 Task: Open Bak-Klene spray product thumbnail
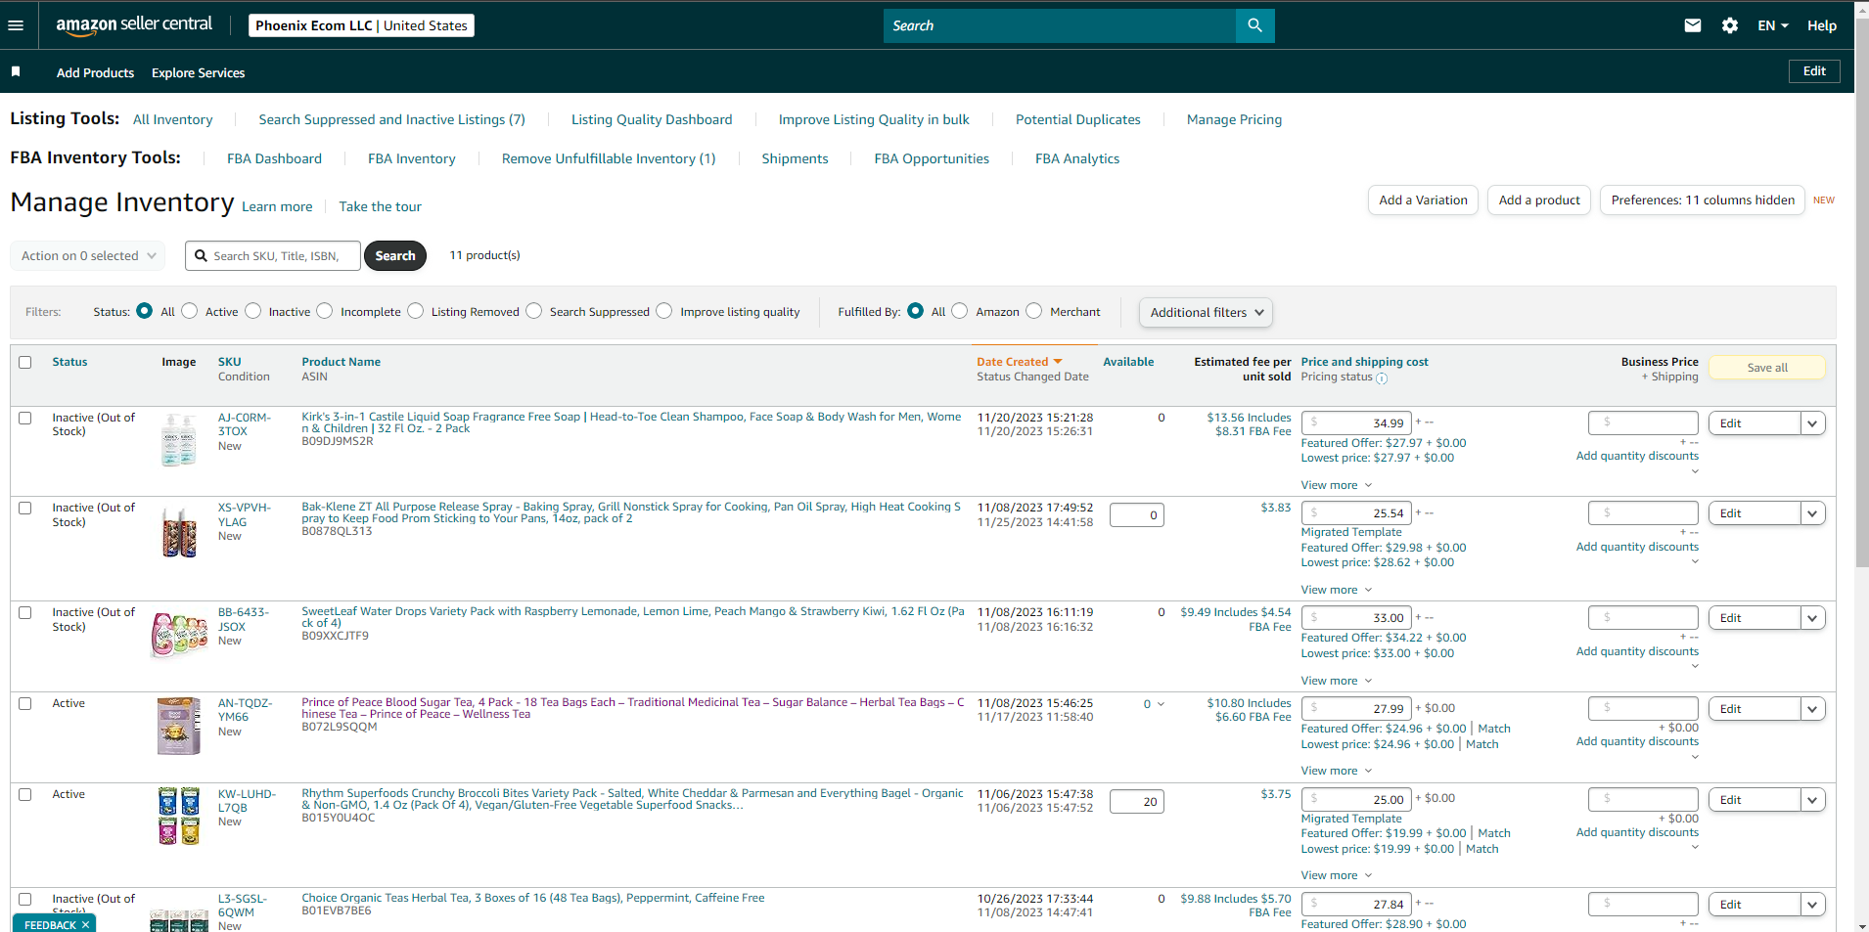(x=179, y=532)
